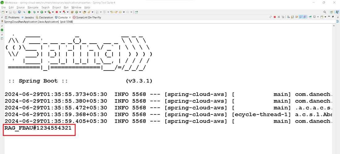340x154 pixels.
Task: Open the Source menu
Action: coord(21,7)
